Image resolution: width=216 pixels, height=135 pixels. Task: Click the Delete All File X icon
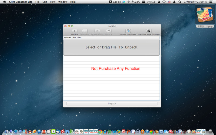97,31
